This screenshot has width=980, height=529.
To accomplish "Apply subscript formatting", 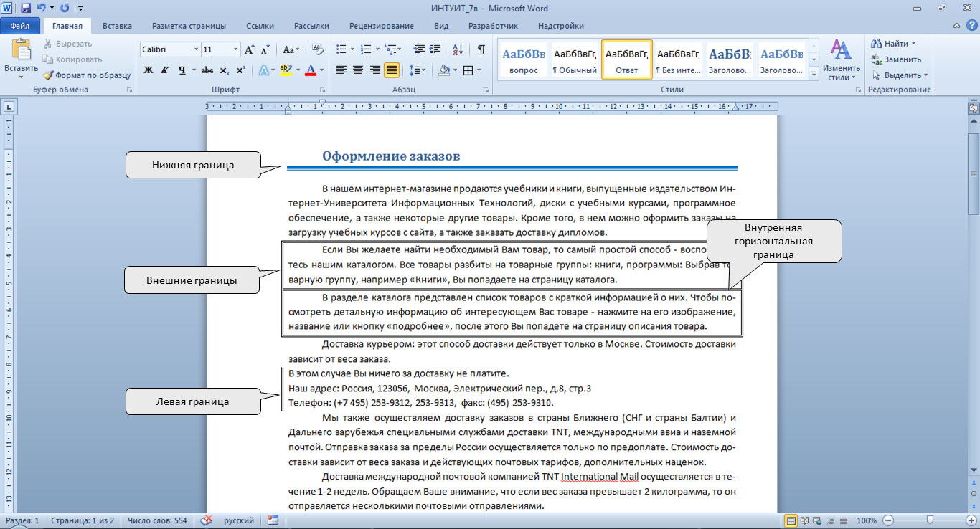I will pos(225,70).
